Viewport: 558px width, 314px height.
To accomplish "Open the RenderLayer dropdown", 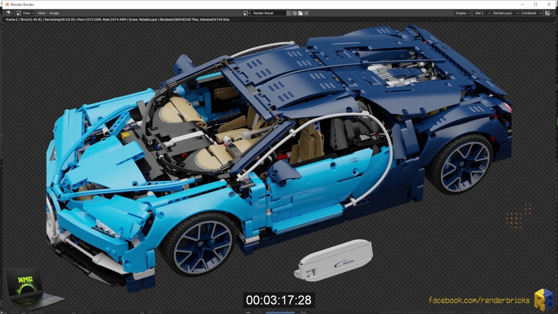I will coord(504,13).
